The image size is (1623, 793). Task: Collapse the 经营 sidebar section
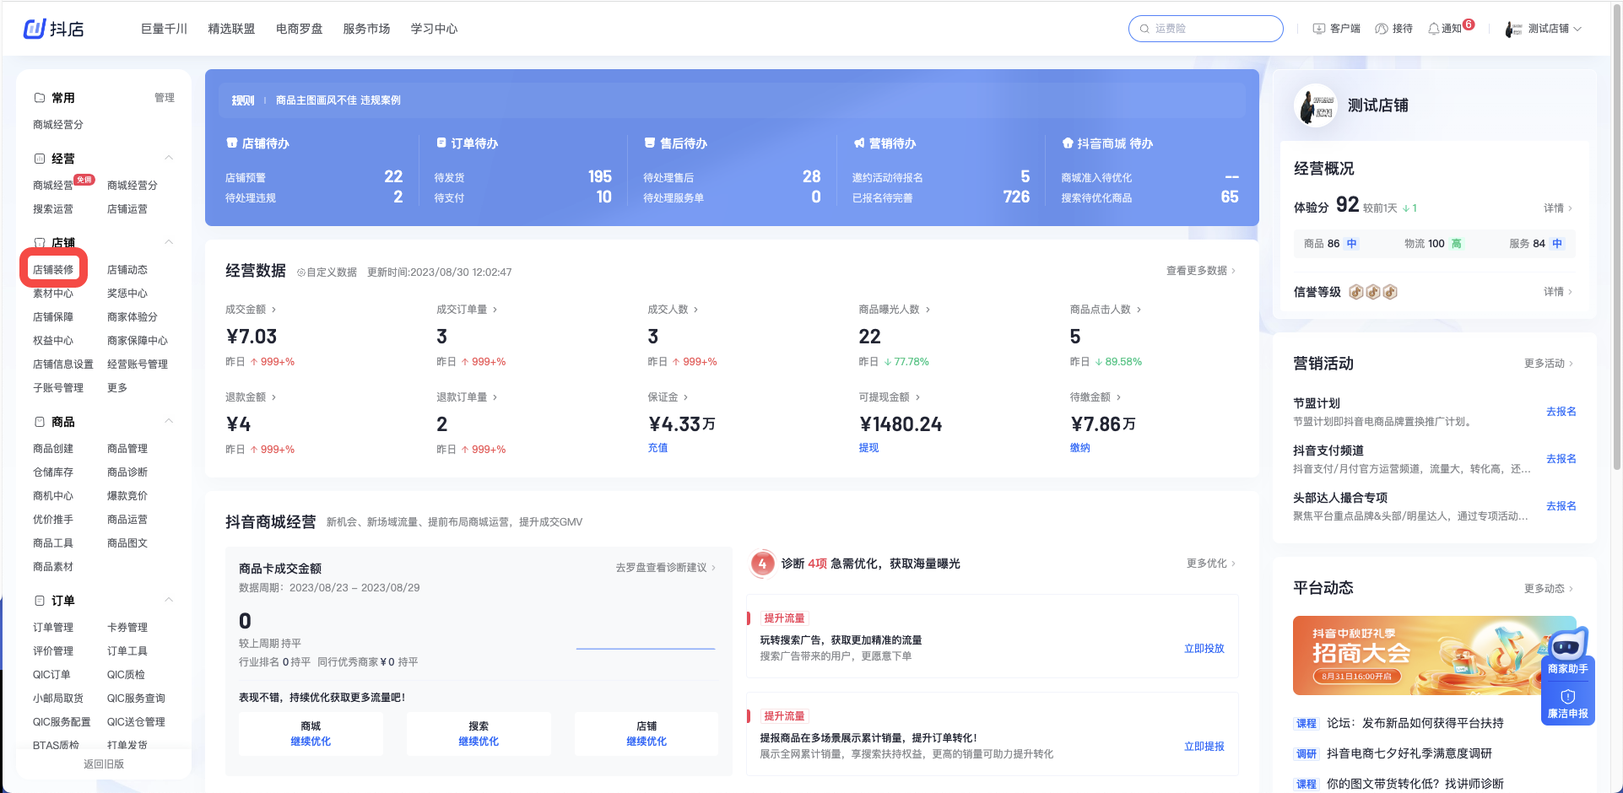[169, 158]
